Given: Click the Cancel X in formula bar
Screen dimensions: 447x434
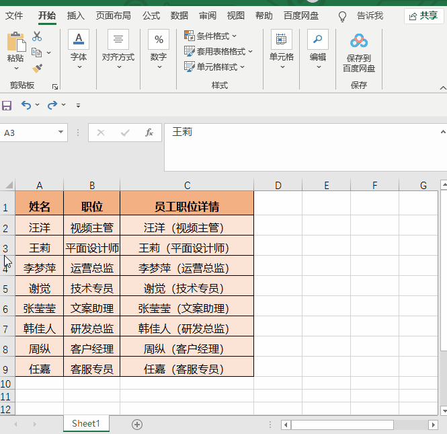Looking at the screenshot, I should [x=101, y=133].
